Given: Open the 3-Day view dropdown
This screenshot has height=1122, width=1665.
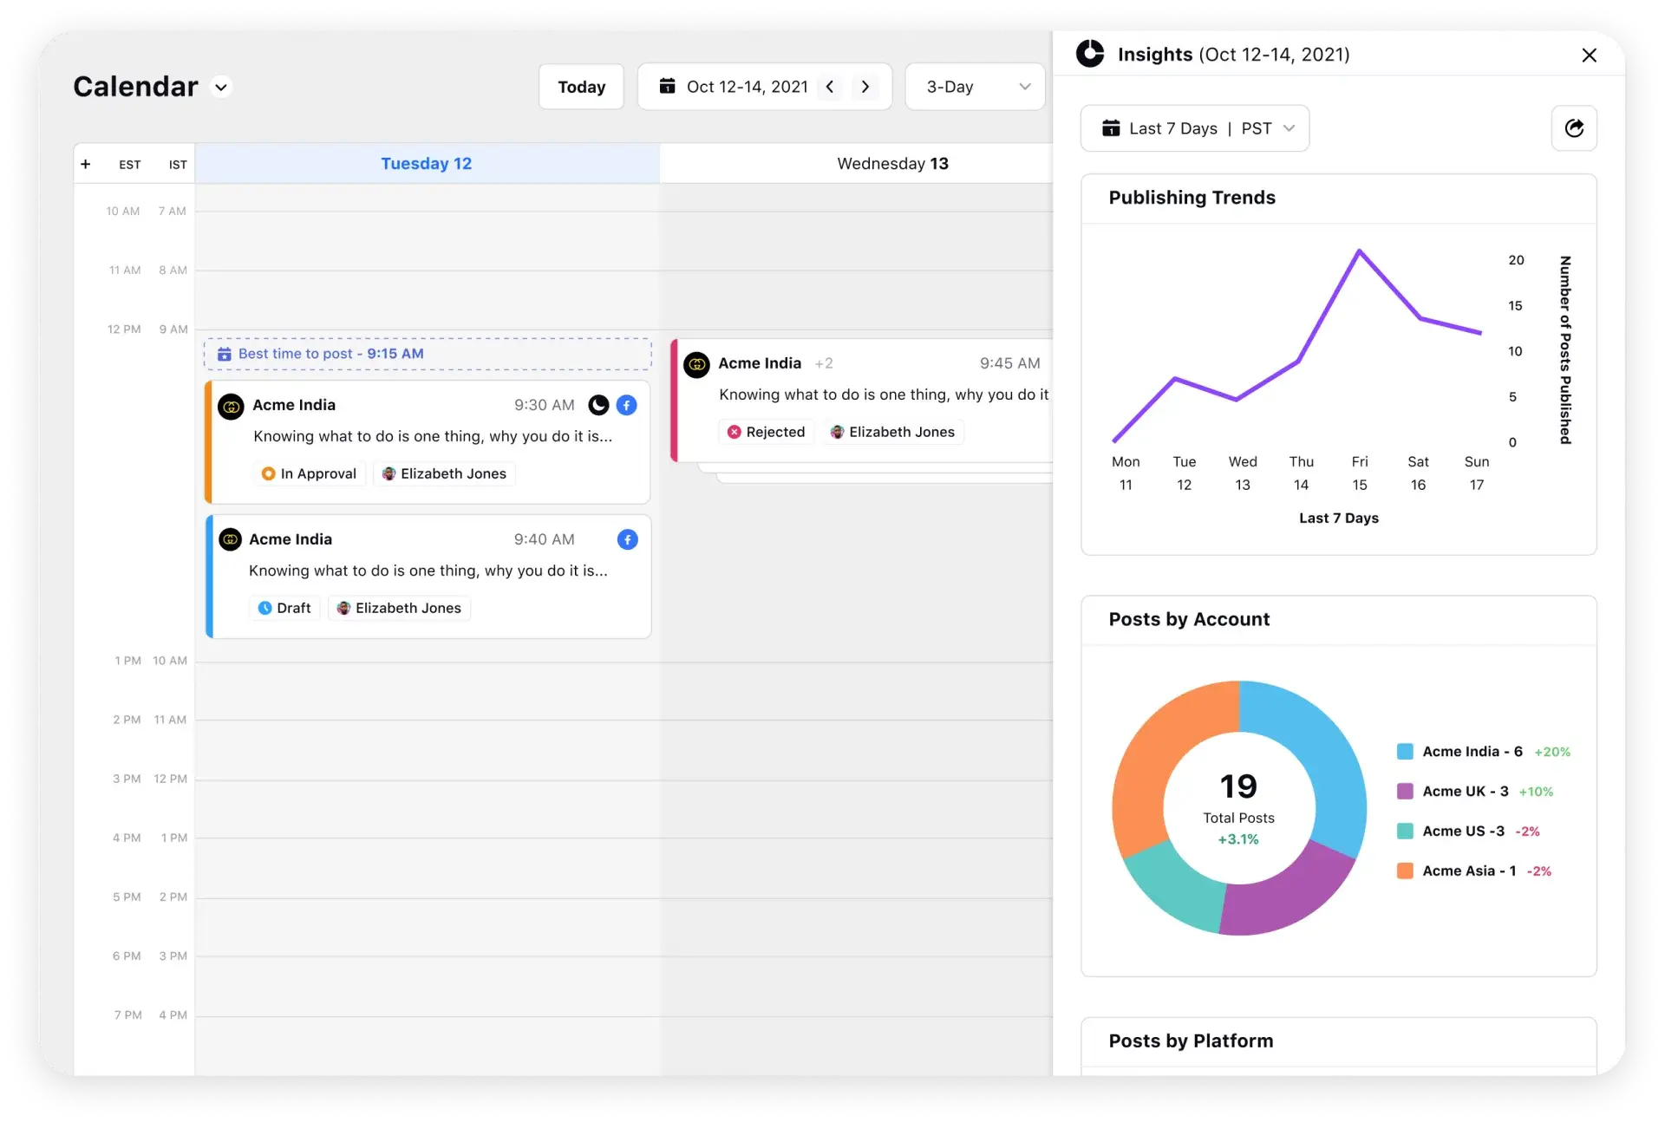Looking at the screenshot, I should pyautogui.click(x=975, y=87).
